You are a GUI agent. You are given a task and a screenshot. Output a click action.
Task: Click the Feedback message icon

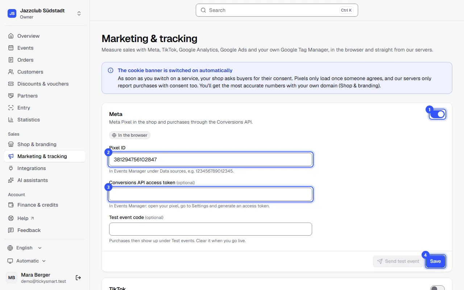point(11,230)
